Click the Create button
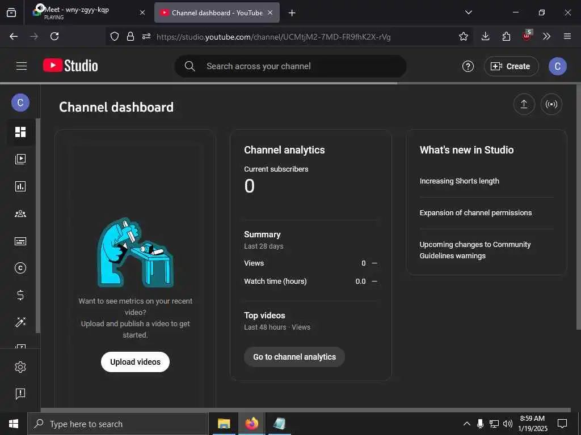This screenshot has width=581, height=435. pos(511,66)
